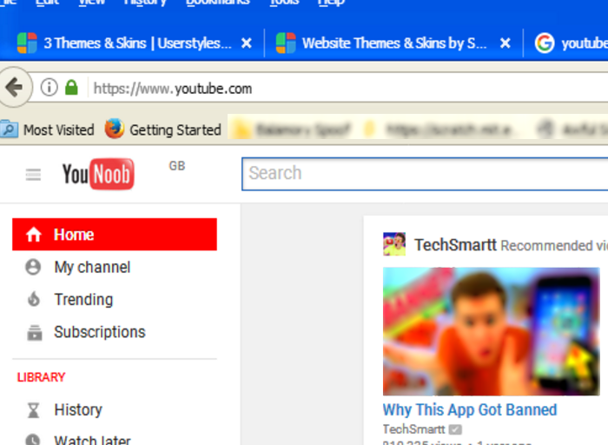
Task: Open Subscriptions in the sidebar
Action: [99, 332]
